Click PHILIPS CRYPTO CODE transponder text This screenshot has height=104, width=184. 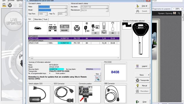(x=59, y=71)
